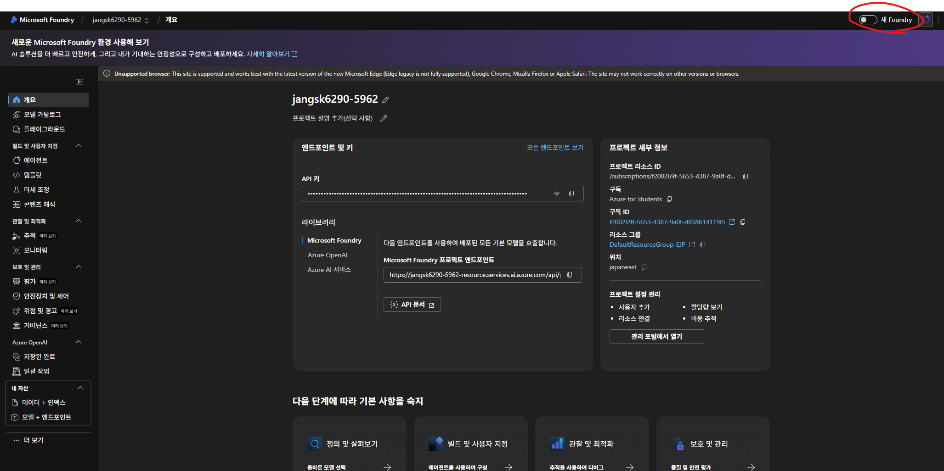944x471 pixels.
Task: Collapse the Azure OpenAI sidebar section
Action: 79,342
